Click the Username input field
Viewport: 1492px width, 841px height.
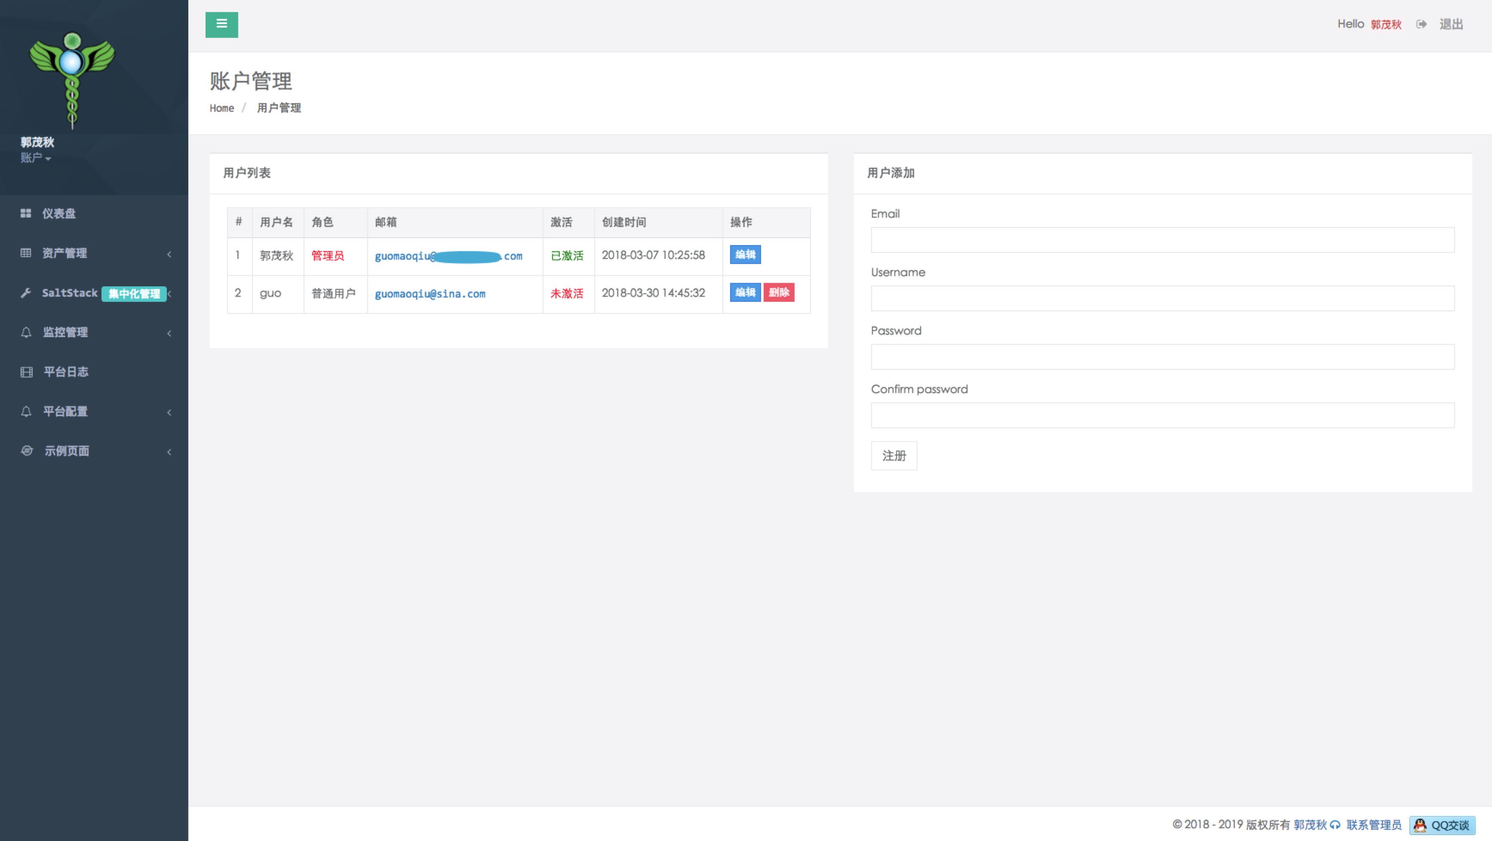1162,298
